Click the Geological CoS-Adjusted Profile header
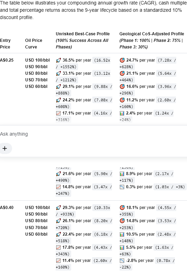The image size is (187, 273). (151, 40)
